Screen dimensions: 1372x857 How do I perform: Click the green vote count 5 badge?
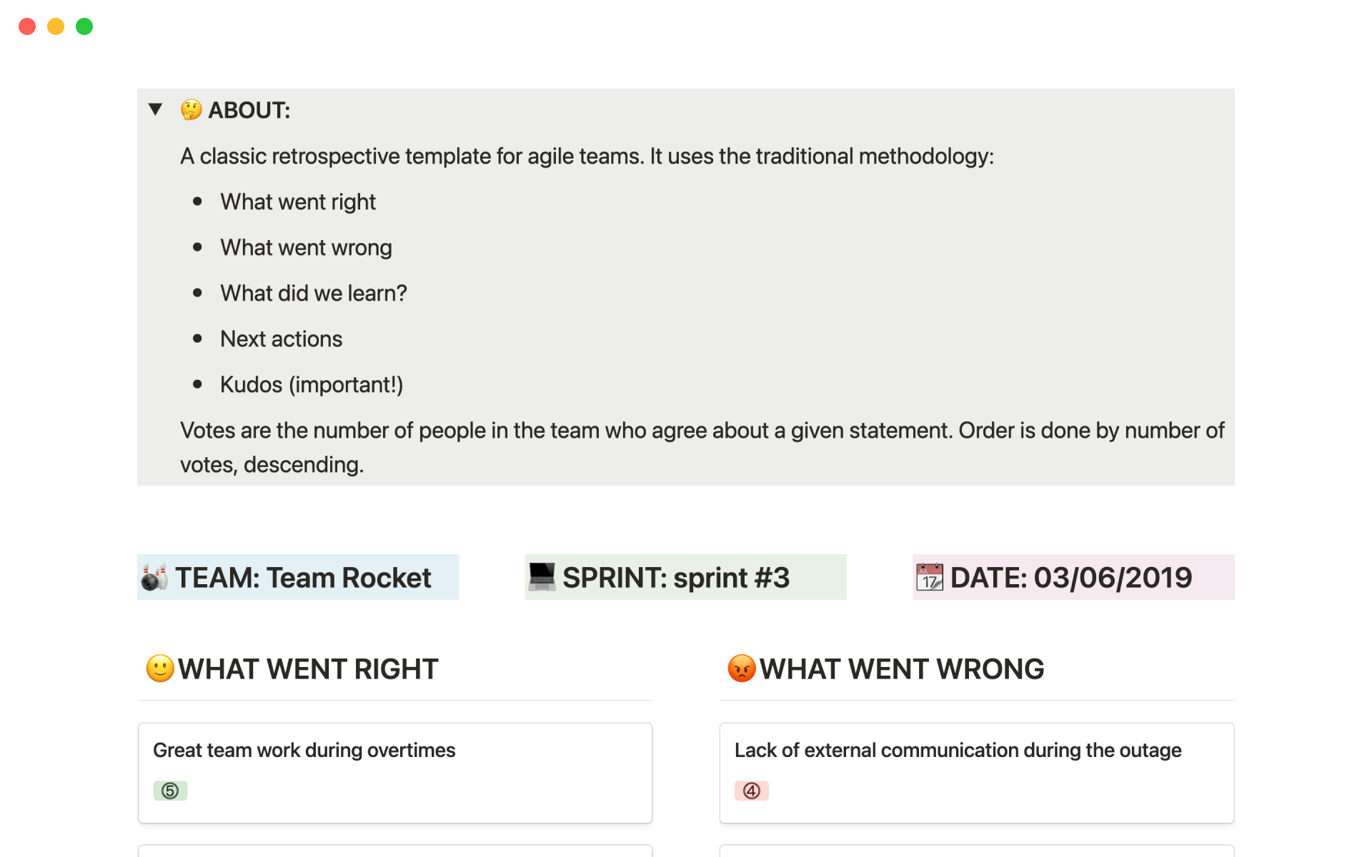click(x=170, y=791)
